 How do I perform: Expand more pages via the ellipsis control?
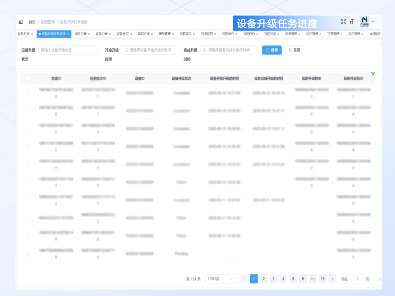pos(313,278)
